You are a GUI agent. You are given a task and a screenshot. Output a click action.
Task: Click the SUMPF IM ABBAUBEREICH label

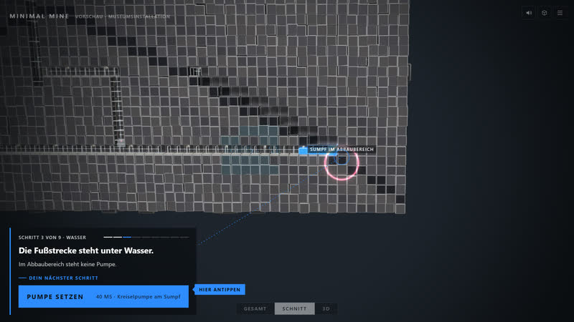[342, 150]
